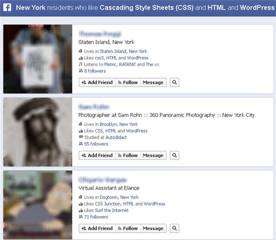Add Friend on the Elance Virtual Assistant result
The width and height of the screenshot is (276, 240).
(97, 228)
